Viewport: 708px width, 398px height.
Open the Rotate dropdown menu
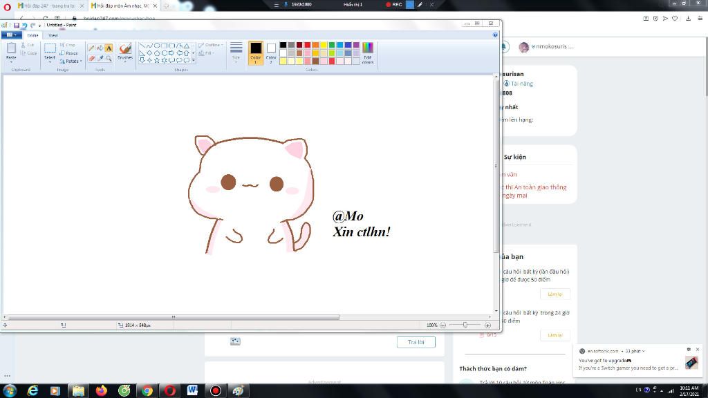[71, 61]
